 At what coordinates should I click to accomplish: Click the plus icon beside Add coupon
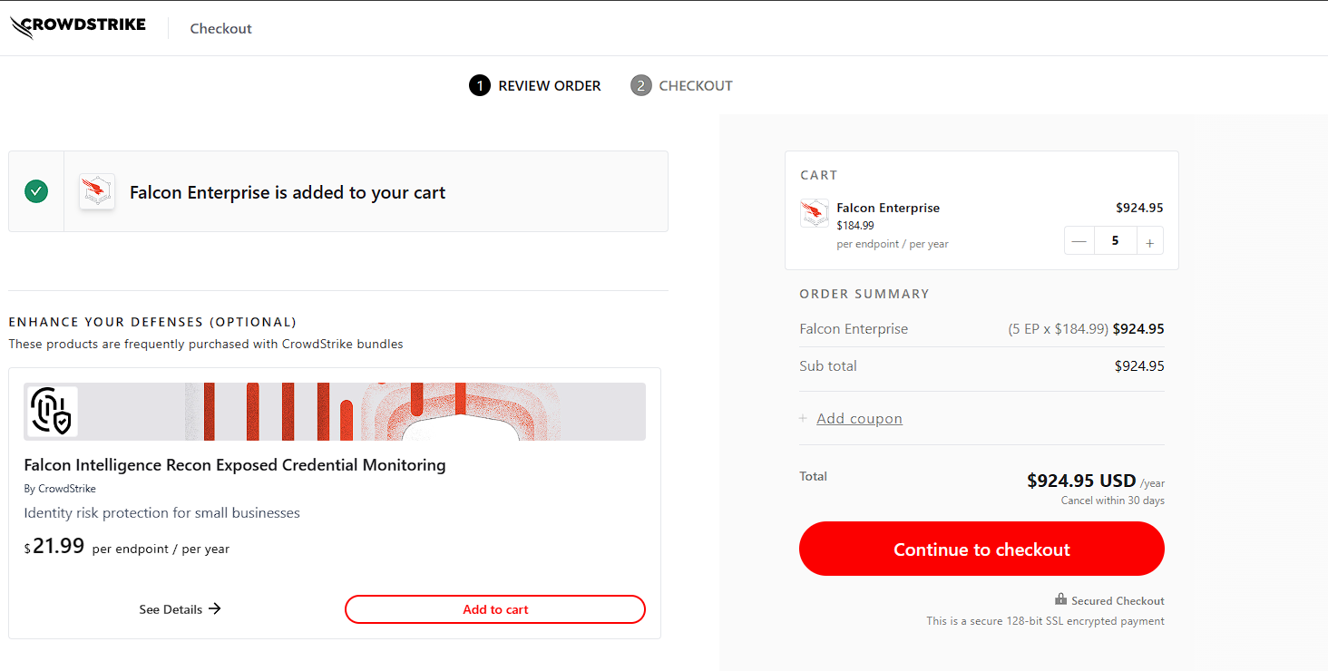click(803, 419)
